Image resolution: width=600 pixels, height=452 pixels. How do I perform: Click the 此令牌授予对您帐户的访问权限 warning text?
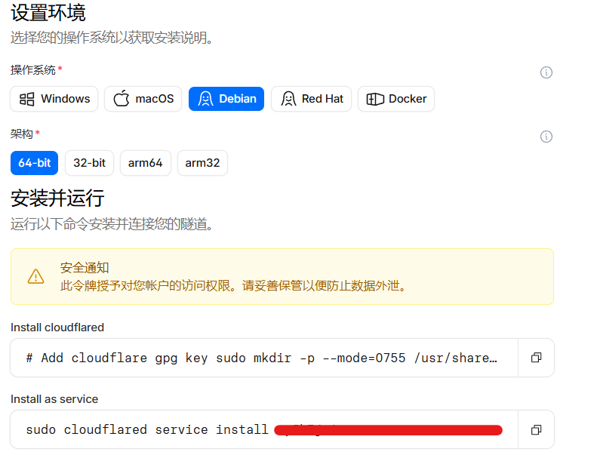(233, 285)
